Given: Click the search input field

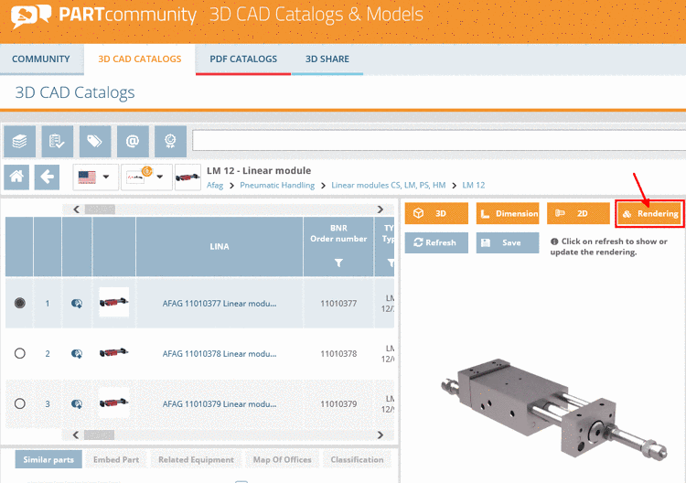Looking at the screenshot, I should (439, 141).
